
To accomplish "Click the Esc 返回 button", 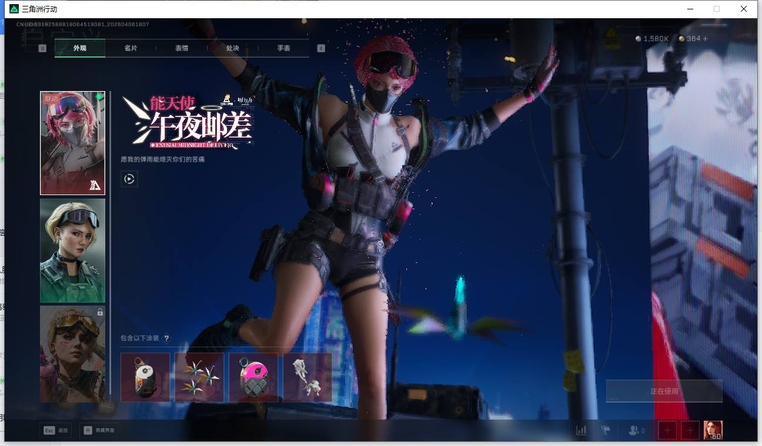I will [x=56, y=431].
